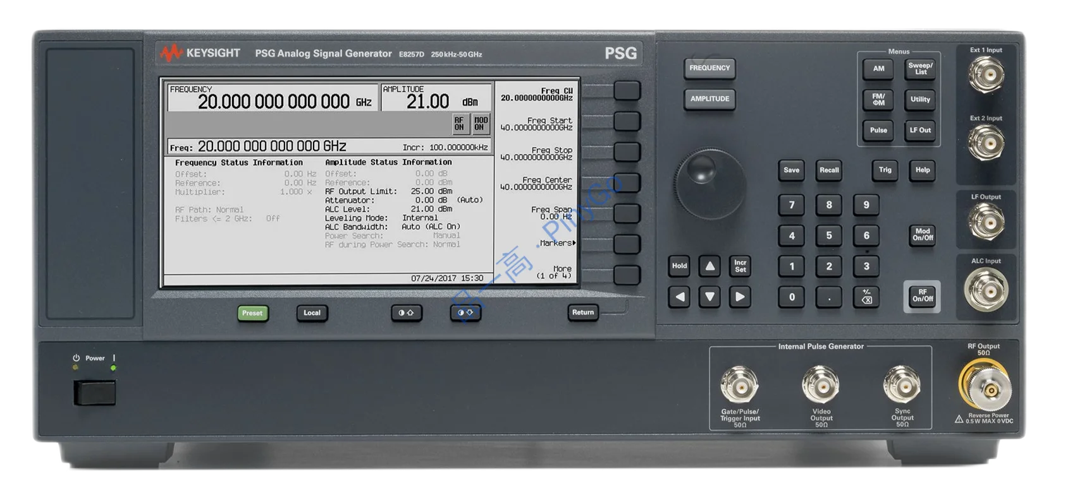Tap softkey beside Freq Span

[x=627, y=213]
